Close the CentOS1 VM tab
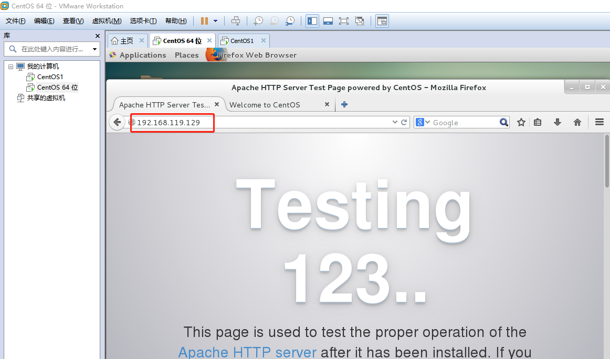The image size is (610, 359). click(264, 40)
